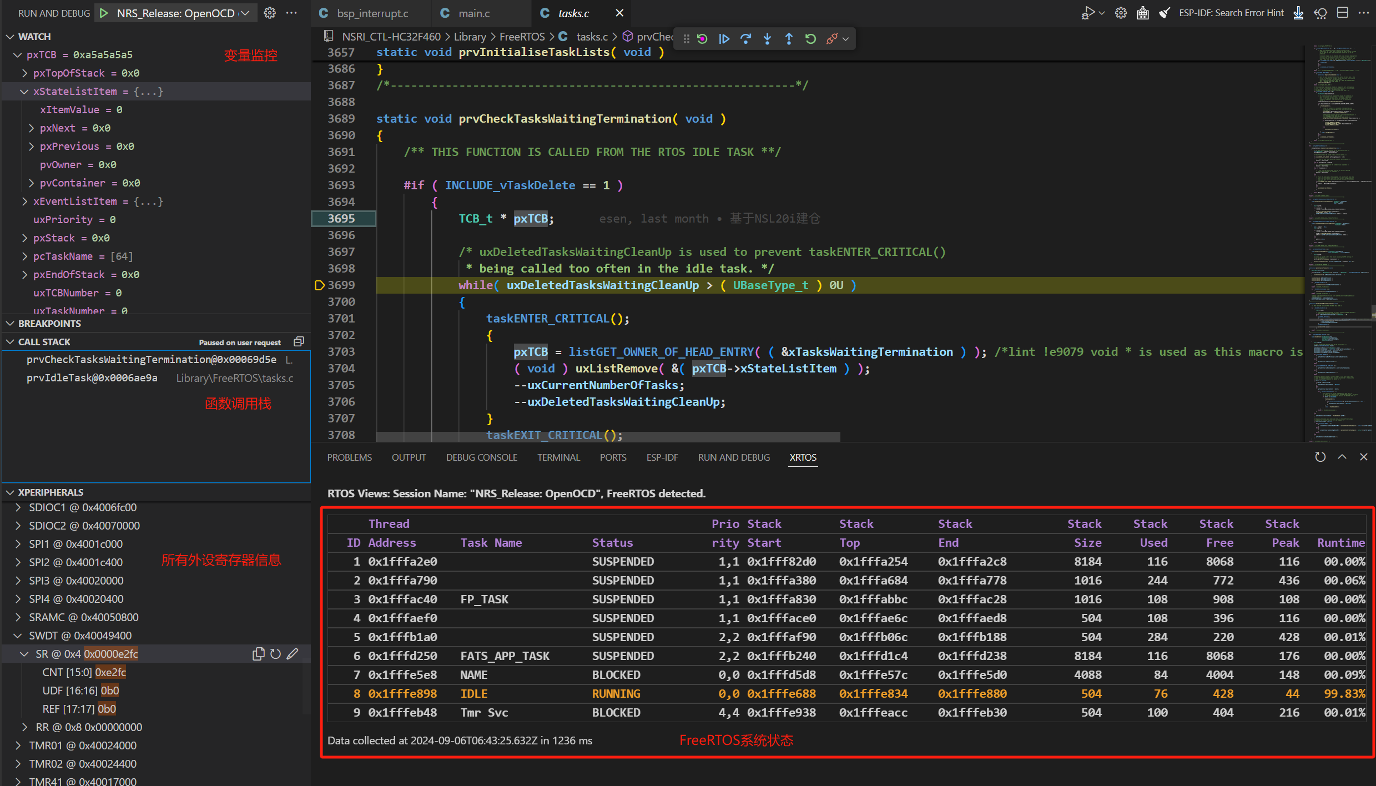Expand the pxNext member
This screenshot has height=786, width=1376.
click(x=31, y=128)
